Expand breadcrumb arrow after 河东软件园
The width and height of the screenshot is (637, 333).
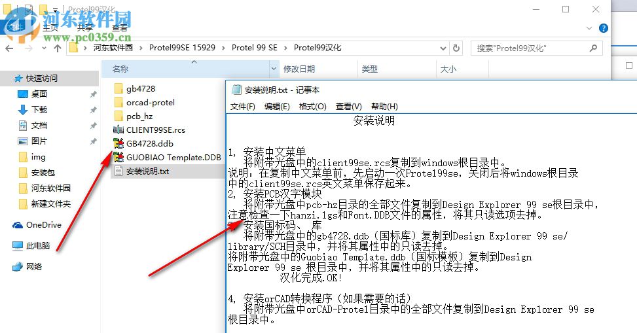pyautogui.click(x=141, y=48)
